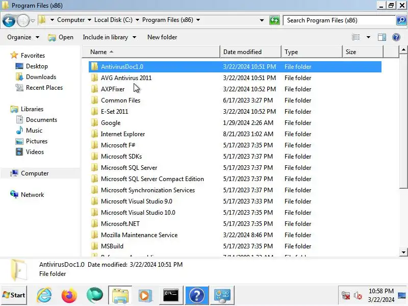
Task: Open Desktop in Favorites
Action: click(x=37, y=66)
